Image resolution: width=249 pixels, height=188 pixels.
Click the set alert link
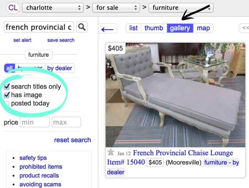(x=23, y=40)
